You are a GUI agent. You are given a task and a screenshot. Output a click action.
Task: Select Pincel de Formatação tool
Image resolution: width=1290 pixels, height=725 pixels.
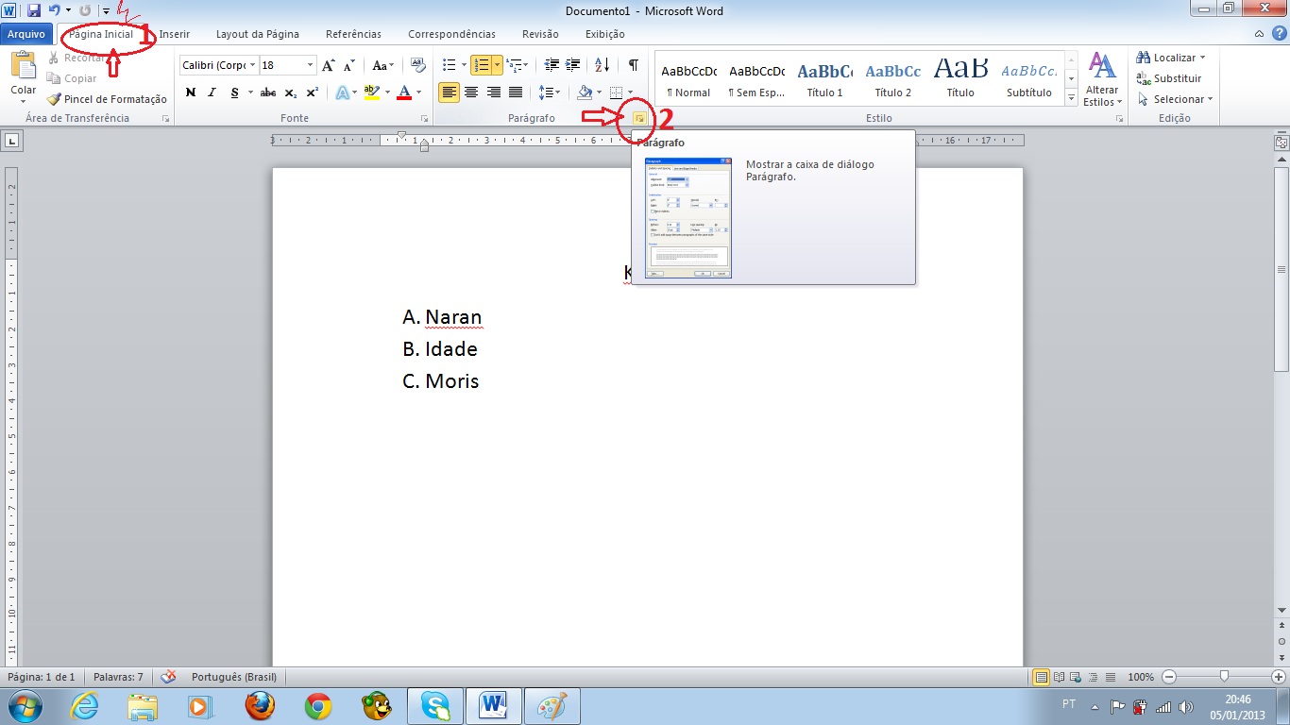pyautogui.click(x=107, y=99)
